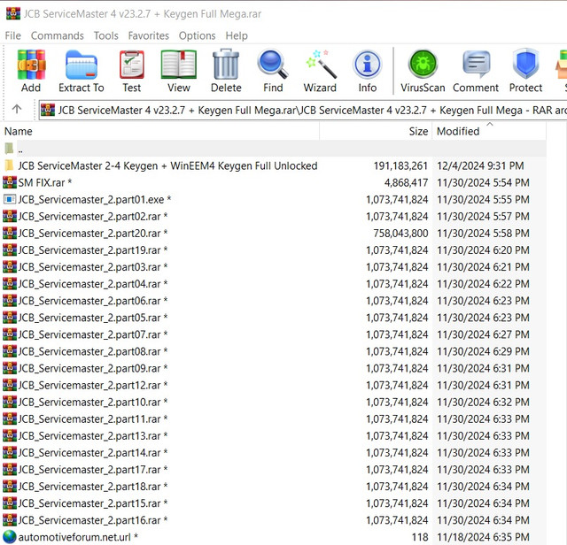Open the Options menu
Image resolution: width=567 pixels, height=545 pixels.
tap(197, 35)
